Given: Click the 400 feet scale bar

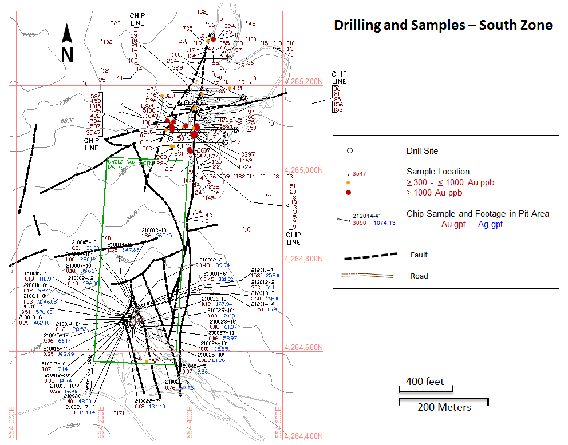Looking at the screenshot, I should pos(425,391).
